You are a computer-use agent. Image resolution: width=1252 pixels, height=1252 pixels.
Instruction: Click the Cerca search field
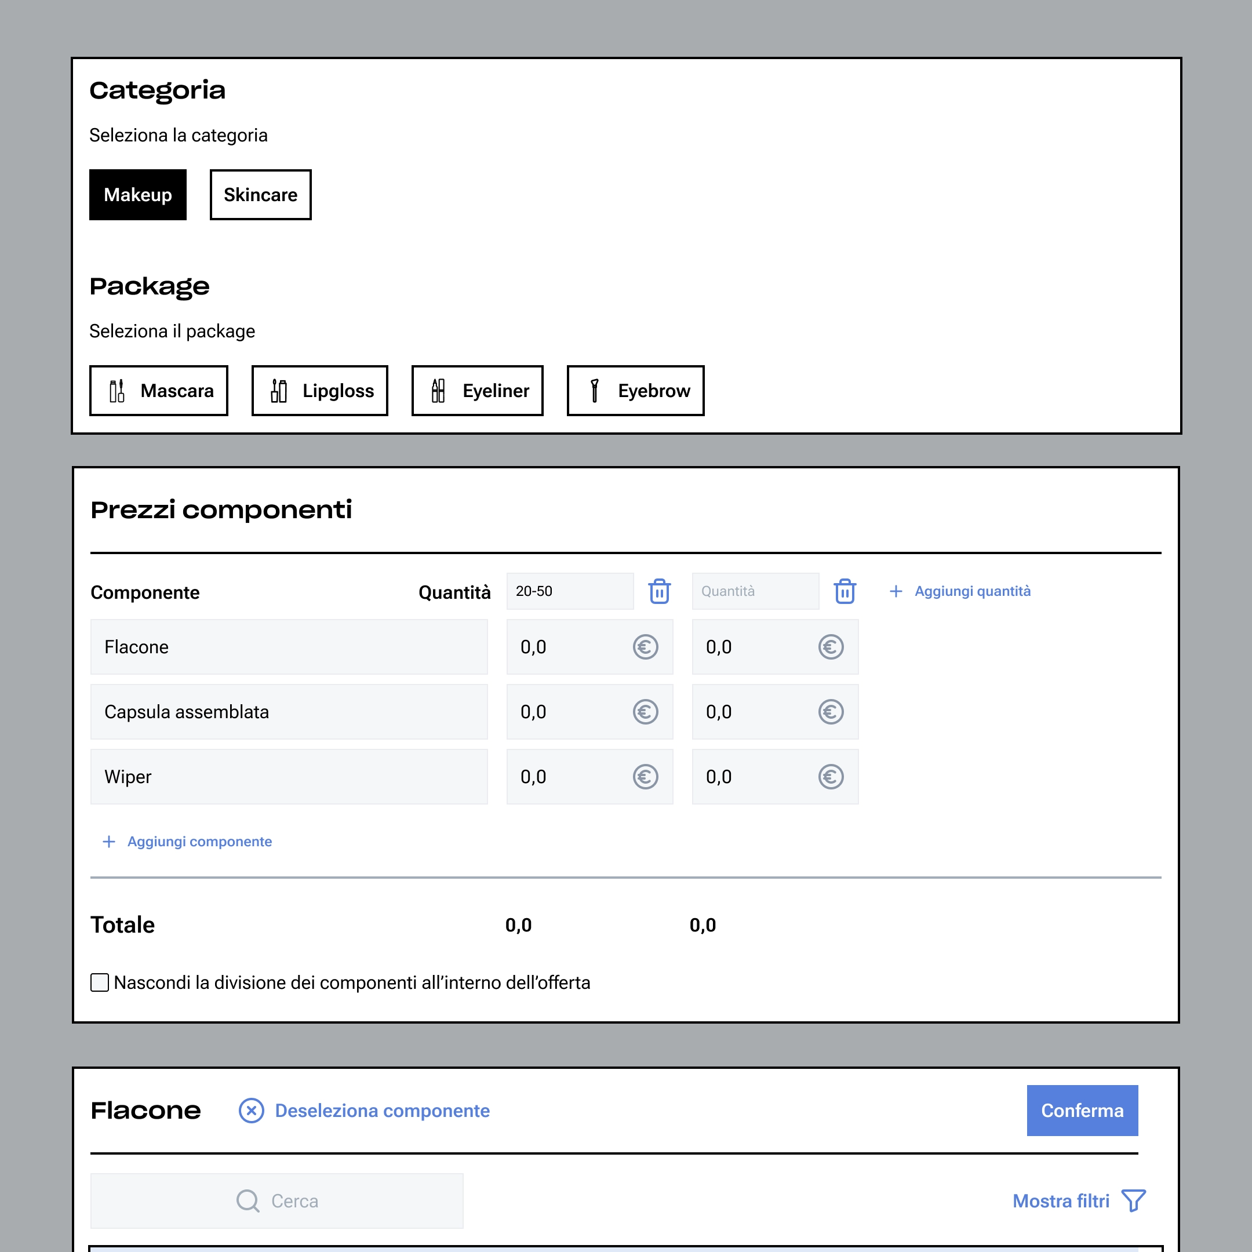pos(276,1201)
